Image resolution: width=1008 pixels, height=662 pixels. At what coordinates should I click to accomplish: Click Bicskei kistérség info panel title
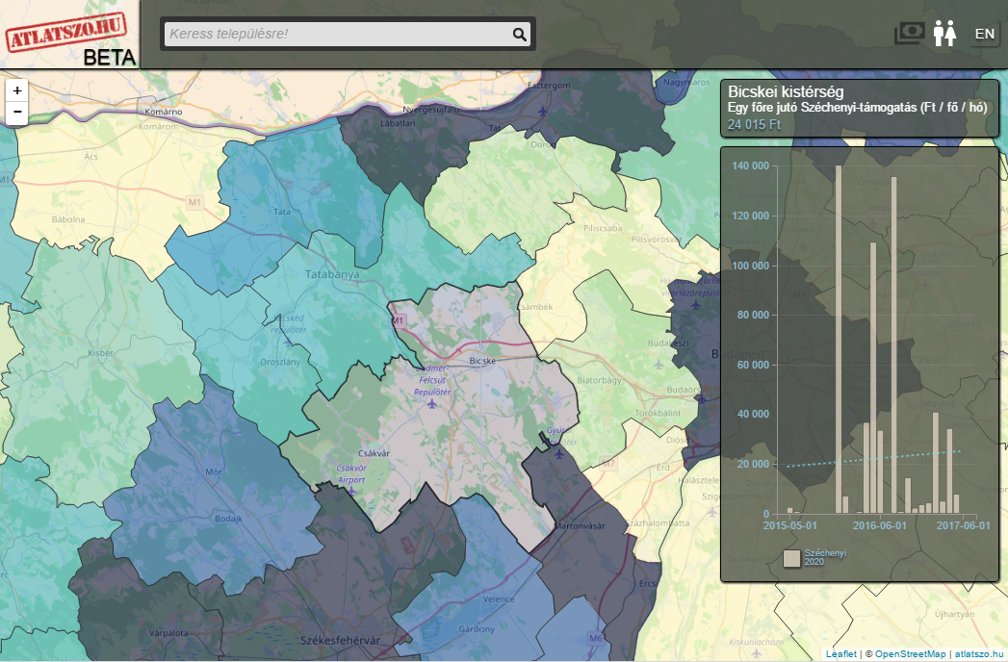(x=786, y=92)
